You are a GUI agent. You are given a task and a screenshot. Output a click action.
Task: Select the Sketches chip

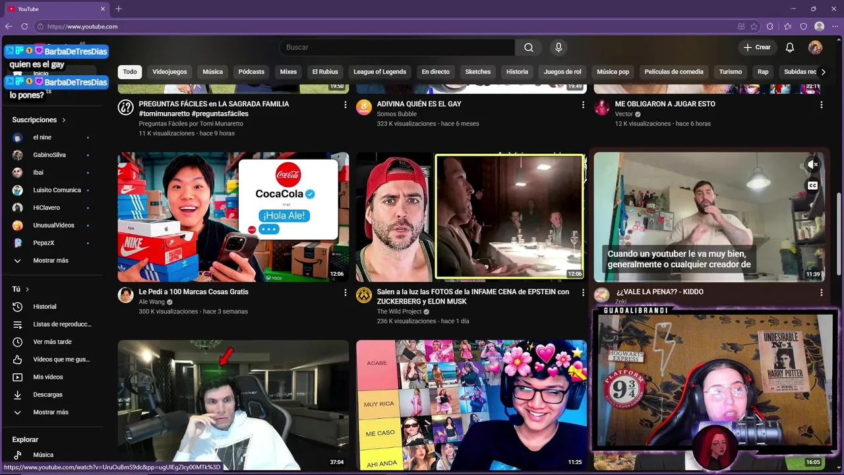[x=478, y=72]
